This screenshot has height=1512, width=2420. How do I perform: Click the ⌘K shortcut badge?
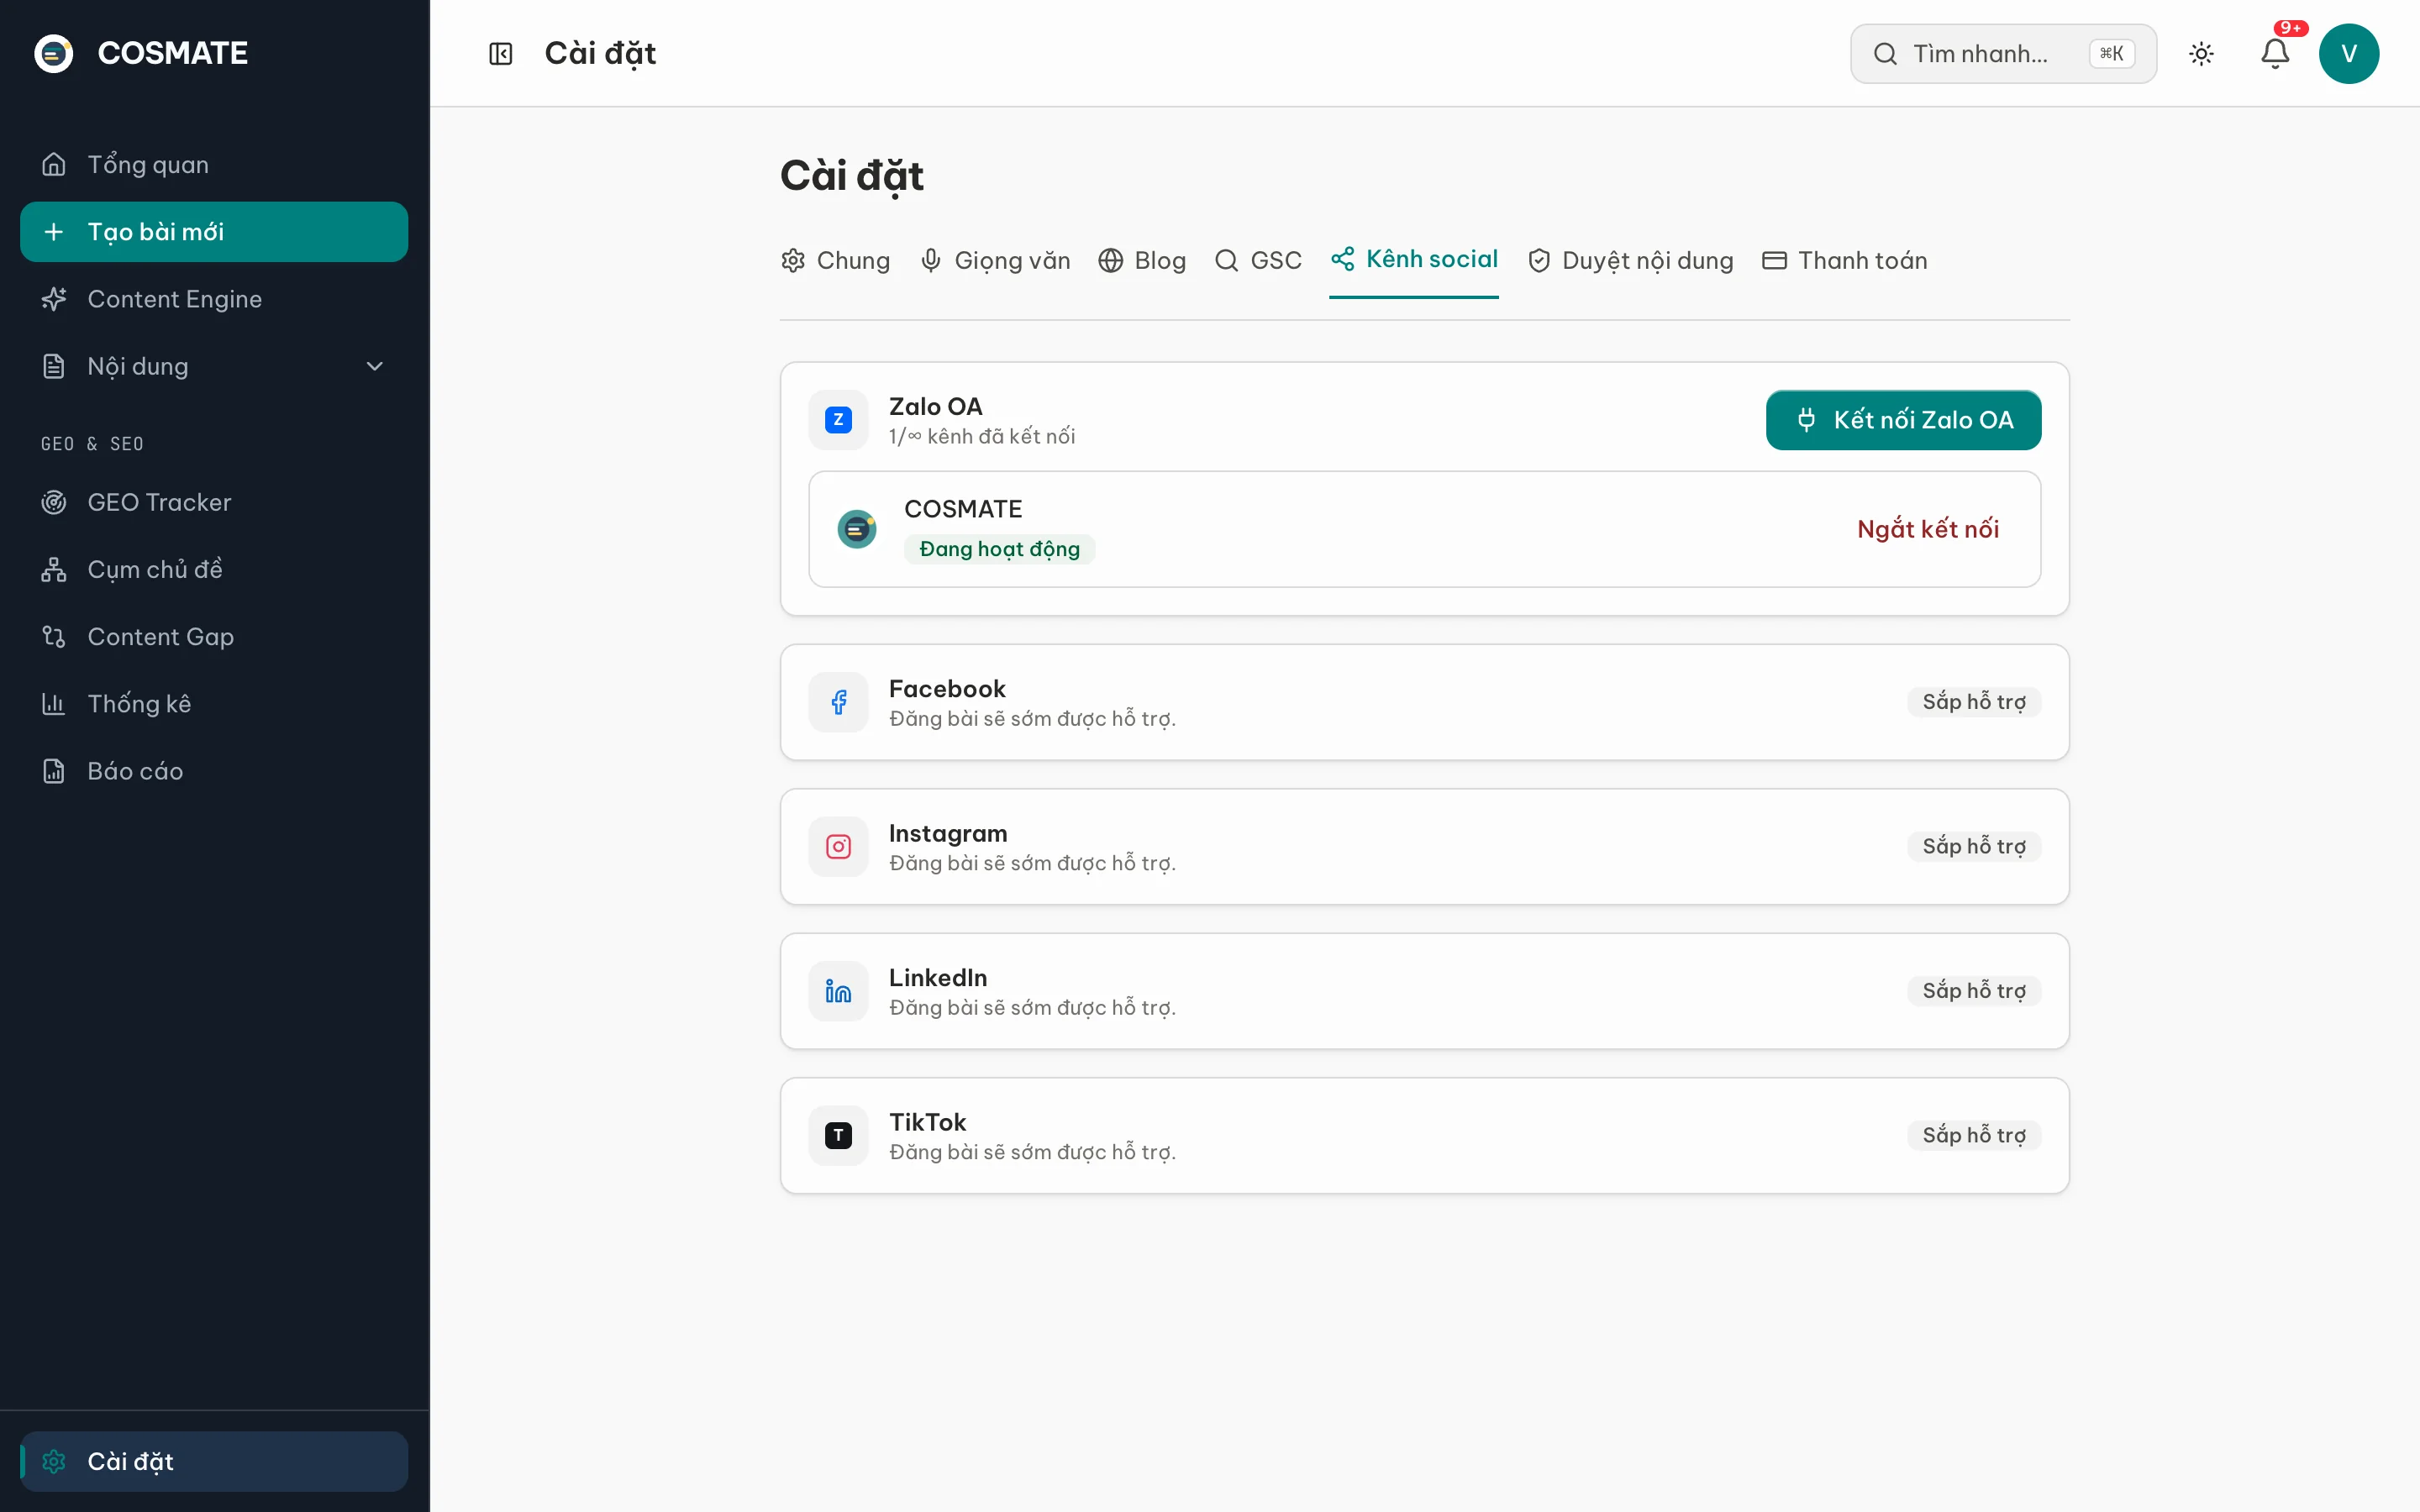[2111, 54]
